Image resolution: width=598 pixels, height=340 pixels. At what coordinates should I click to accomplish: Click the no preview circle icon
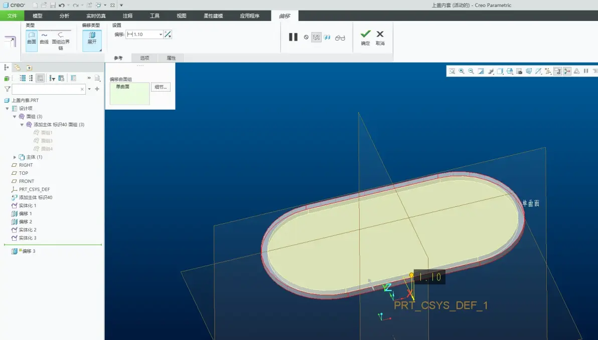(x=306, y=38)
